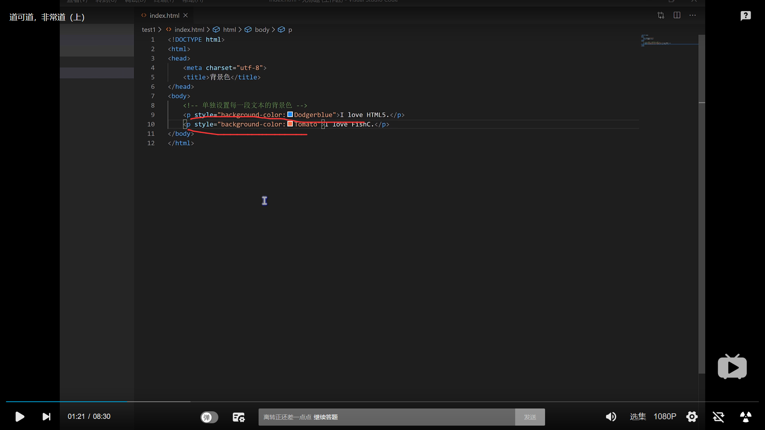Click line number 1 in gutter
Image resolution: width=765 pixels, height=430 pixels.
153,39
